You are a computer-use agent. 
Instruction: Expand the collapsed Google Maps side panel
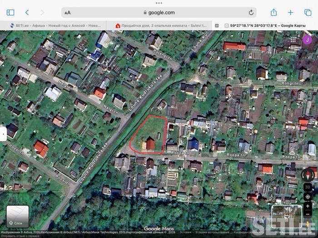click(3, 134)
